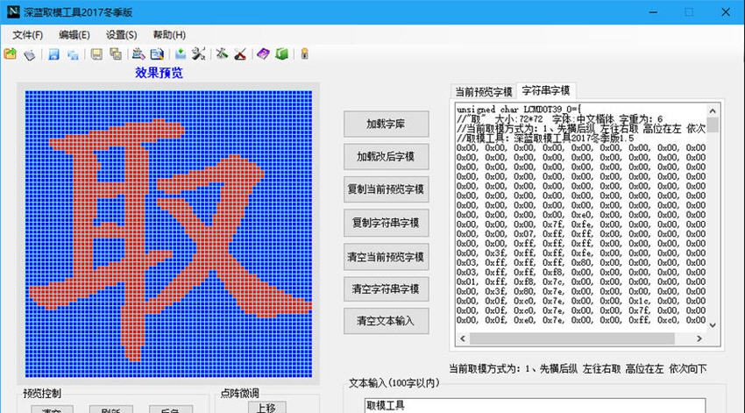The height and width of the screenshot is (413, 745).
Task: Click the horizontal scrollbar left arrow
Action: click(463, 338)
